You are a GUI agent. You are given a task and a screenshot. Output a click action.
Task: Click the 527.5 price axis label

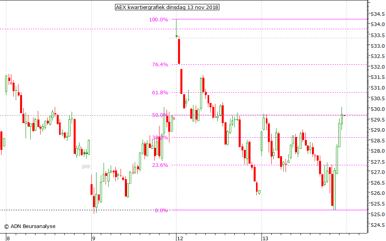pyautogui.click(x=378, y=162)
